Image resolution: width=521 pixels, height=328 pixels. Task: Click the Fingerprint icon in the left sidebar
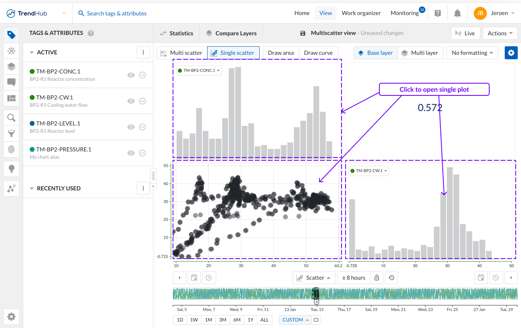tap(11, 149)
